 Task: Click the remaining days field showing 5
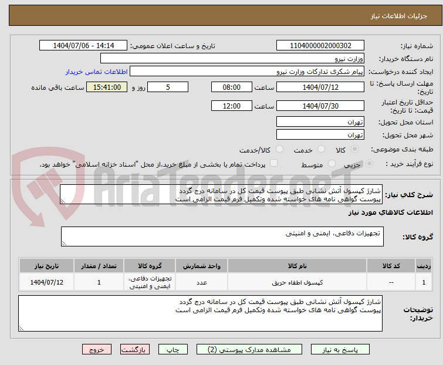(x=168, y=87)
